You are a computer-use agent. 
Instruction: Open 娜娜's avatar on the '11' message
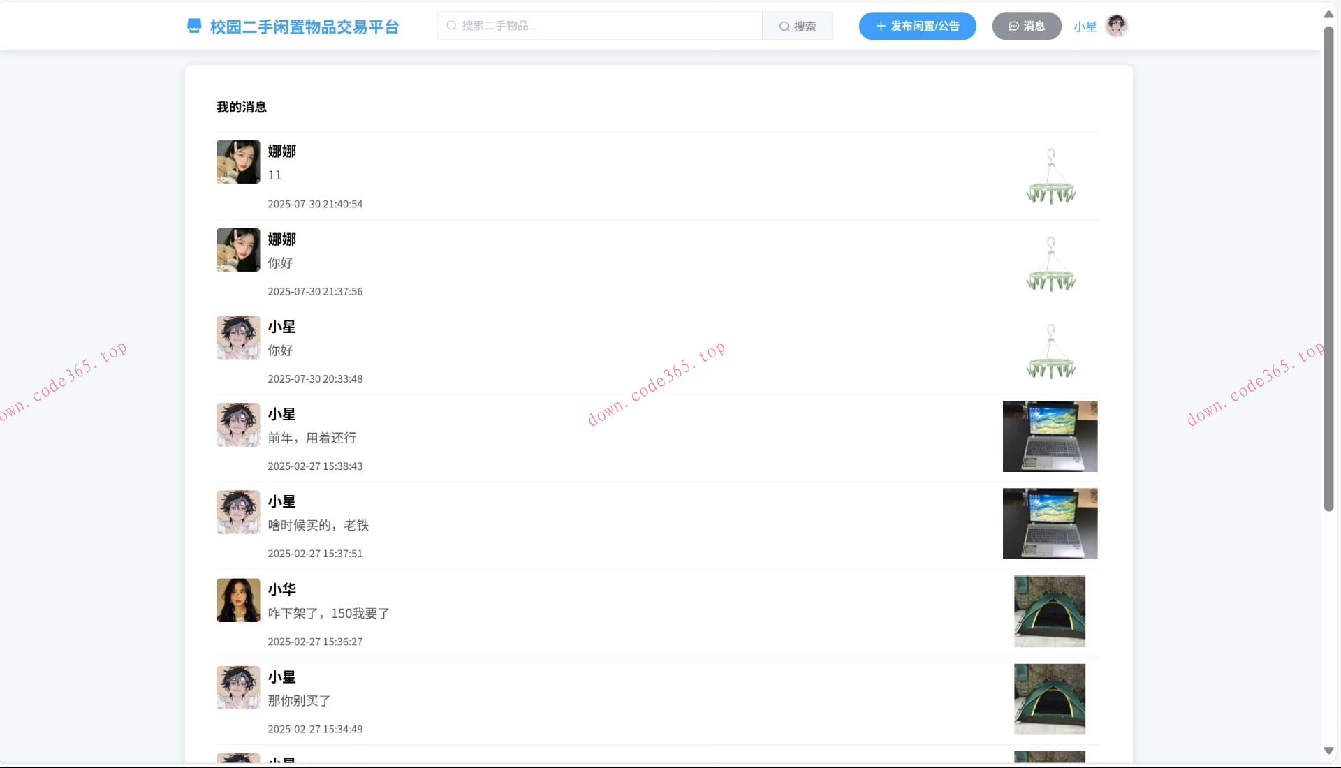(x=238, y=162)
